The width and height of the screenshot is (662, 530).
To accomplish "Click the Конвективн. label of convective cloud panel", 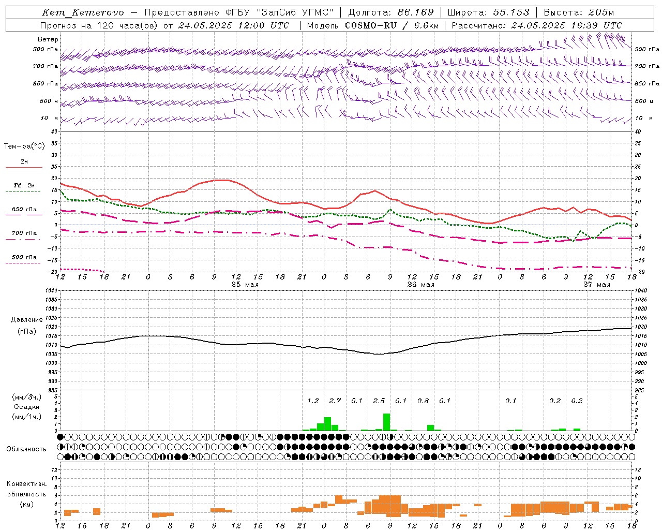I will [x=27, y=484].
